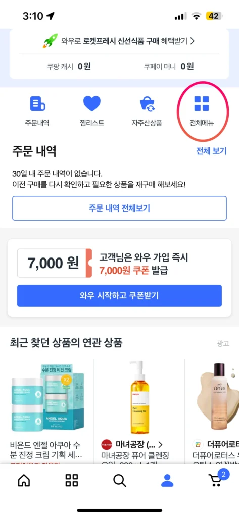Tap the search magnifier in bottom bar
Image resolution: width=239 pixels, height=517 pixels.
coord(119,480)
